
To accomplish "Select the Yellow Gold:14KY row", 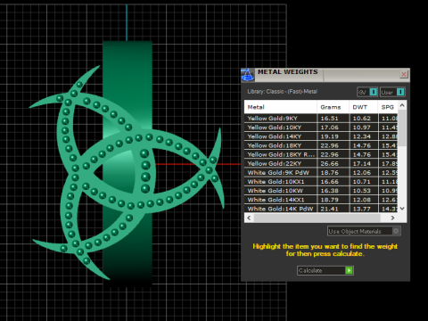I will [321, 136].
